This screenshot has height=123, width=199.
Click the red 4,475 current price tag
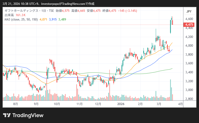189,25
